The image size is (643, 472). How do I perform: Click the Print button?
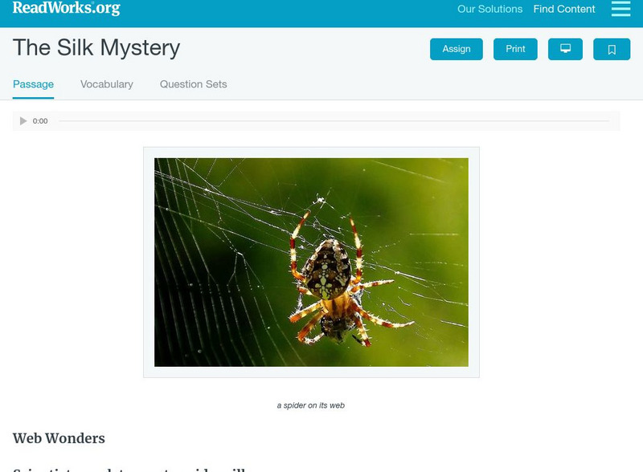coord(515,49)
